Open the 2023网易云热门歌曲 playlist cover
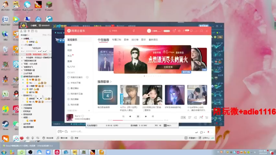The width and height of the screenshot is (276, 155). coord(152,95)
